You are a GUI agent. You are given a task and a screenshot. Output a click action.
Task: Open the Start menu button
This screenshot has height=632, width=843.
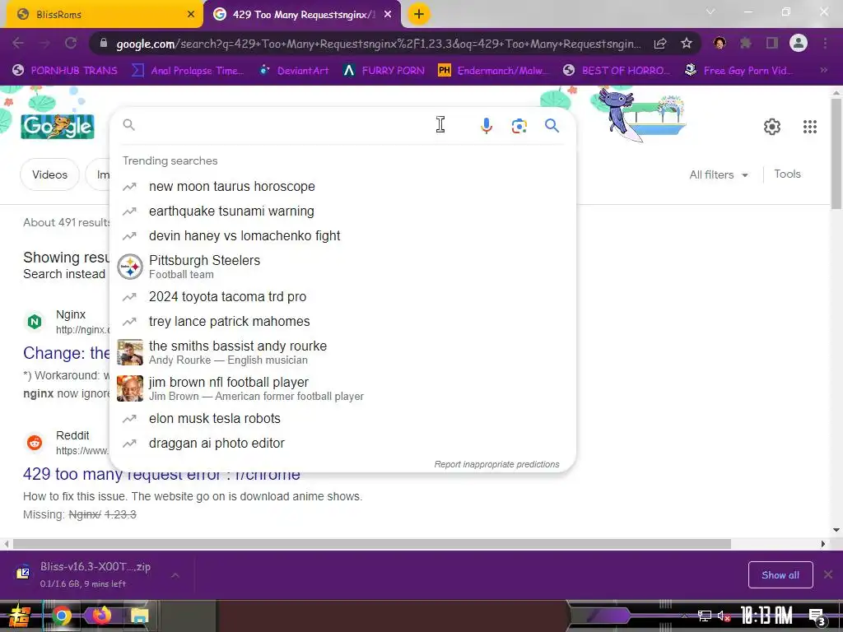pos(19,616)
